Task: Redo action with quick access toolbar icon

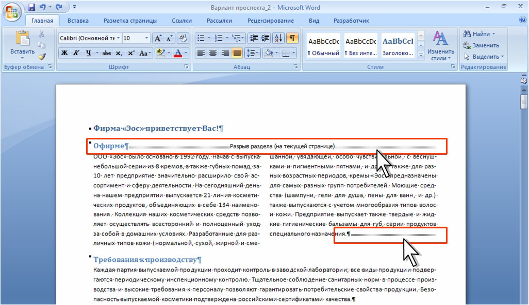Action: [59, 7]
